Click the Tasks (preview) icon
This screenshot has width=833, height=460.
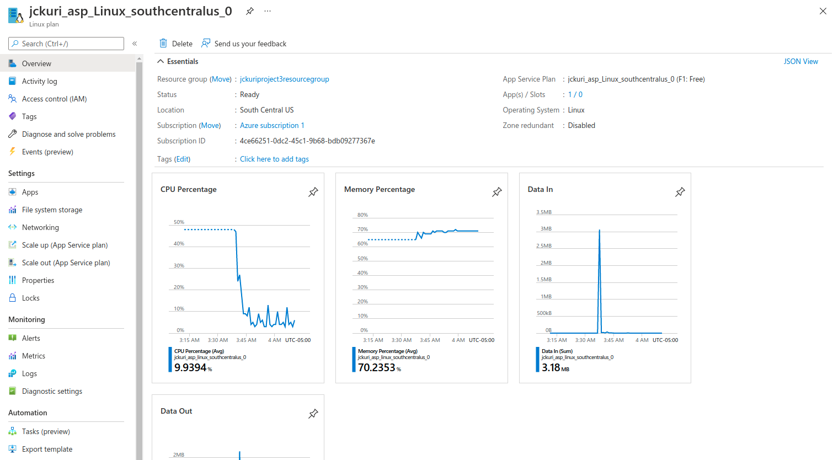coord(12,431)
